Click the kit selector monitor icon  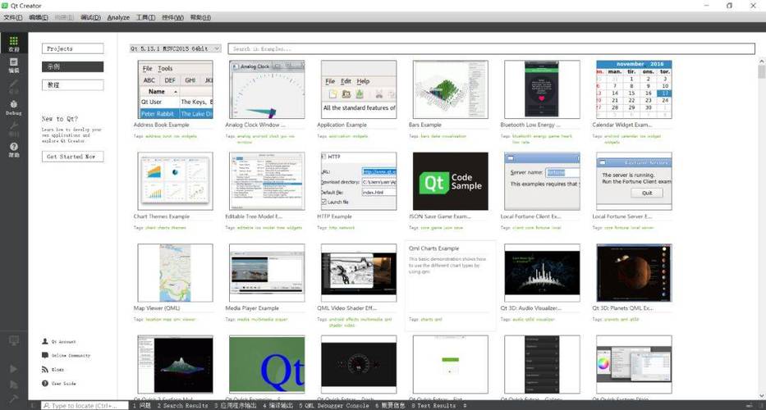[x=14, y=340]
